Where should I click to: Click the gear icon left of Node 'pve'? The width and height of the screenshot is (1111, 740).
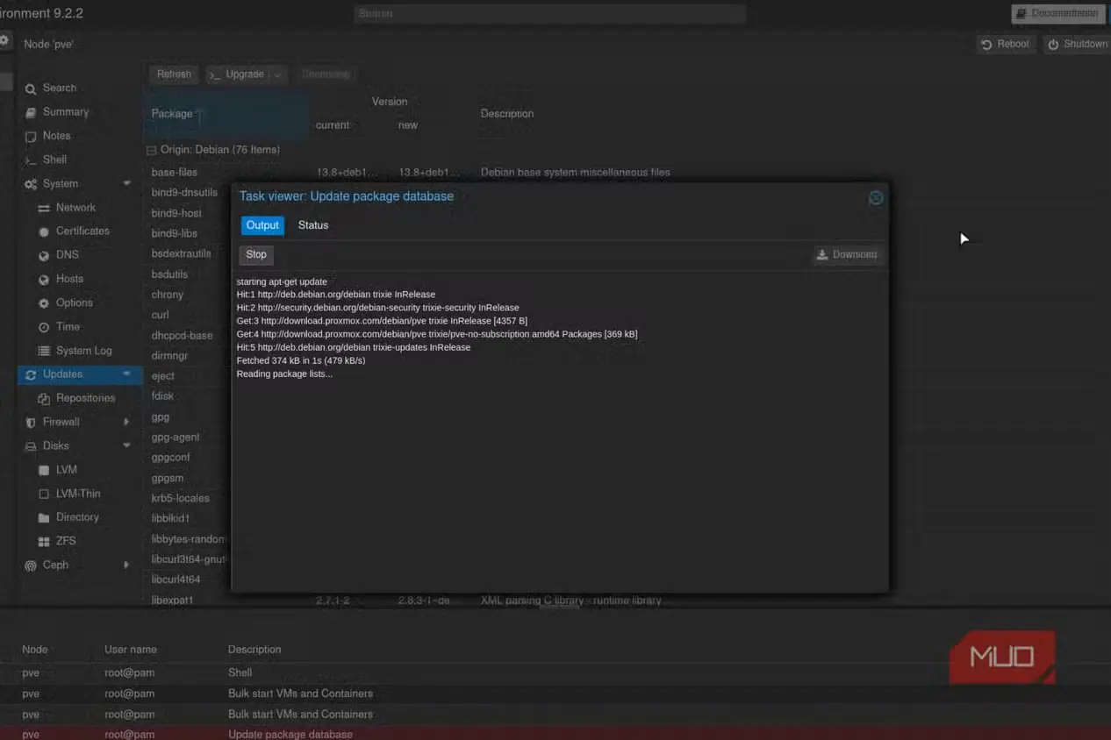click(x=4, y=41)
